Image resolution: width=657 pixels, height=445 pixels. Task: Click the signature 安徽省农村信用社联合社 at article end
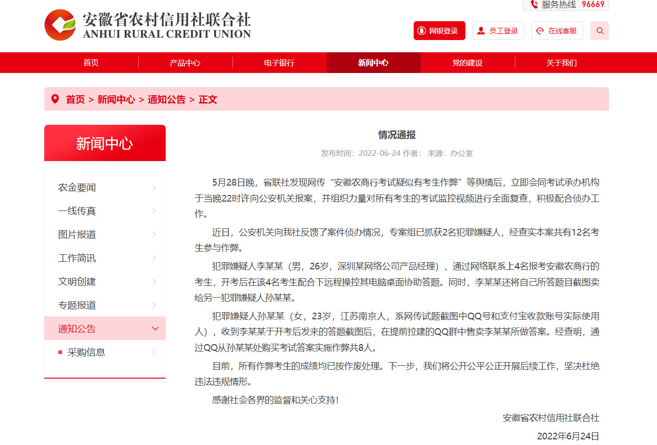pyautogui.click(x=551, y=418)
